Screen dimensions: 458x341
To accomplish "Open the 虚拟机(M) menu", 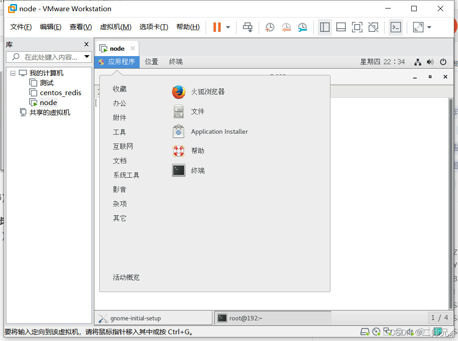I will pyautogui.click(x=116, y=27).
